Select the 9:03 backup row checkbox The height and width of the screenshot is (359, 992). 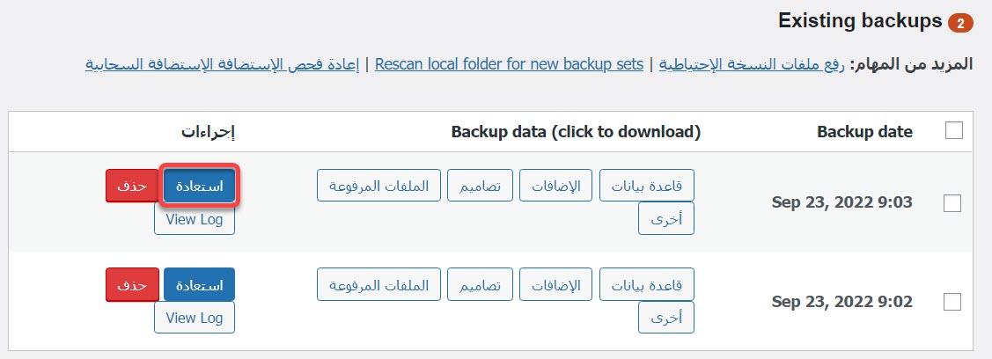952,203
